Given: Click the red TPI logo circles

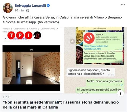Looking at the screenshot, I should point(20,35).
